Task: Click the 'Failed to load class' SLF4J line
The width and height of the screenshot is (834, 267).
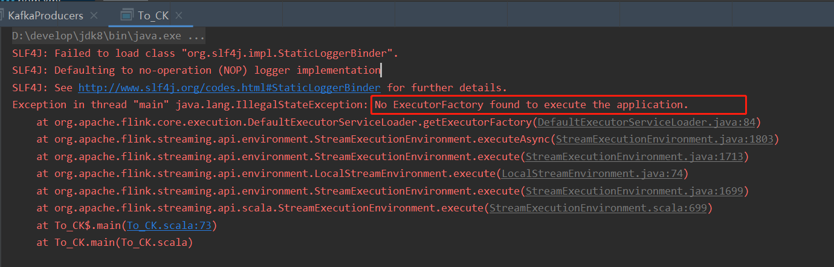Action: coord(205,53)
